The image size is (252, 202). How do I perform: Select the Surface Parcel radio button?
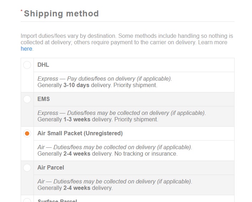tap(27, 200)
